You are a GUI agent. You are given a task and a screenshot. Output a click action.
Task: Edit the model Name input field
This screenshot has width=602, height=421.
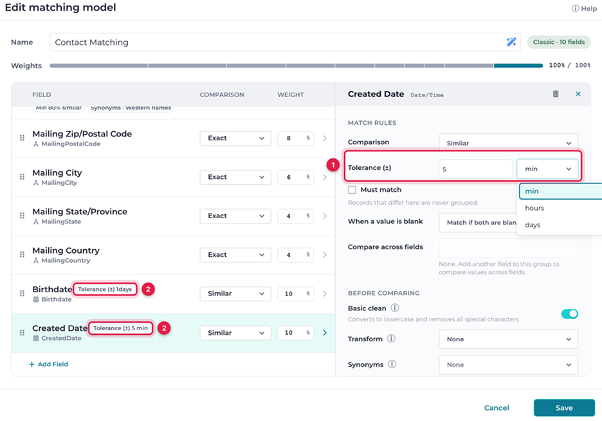point(285,42)
